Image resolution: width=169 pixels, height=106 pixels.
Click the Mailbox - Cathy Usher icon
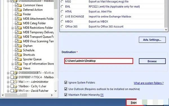[15, 86]
